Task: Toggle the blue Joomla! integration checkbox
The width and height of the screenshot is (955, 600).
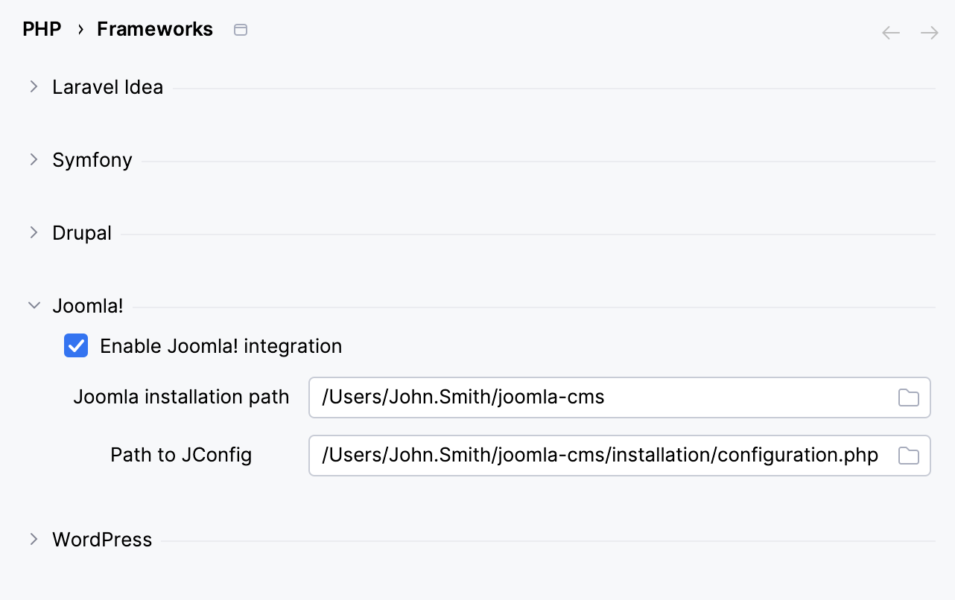Action: [x=75, y=345]
